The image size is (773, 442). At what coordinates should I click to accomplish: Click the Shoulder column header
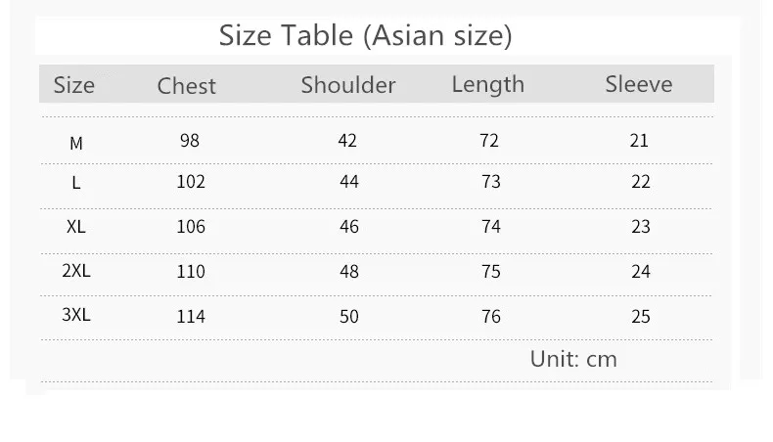[x=348, y=85]
